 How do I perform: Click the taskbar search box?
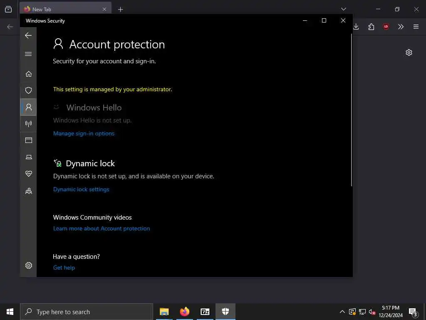[87, 312]
